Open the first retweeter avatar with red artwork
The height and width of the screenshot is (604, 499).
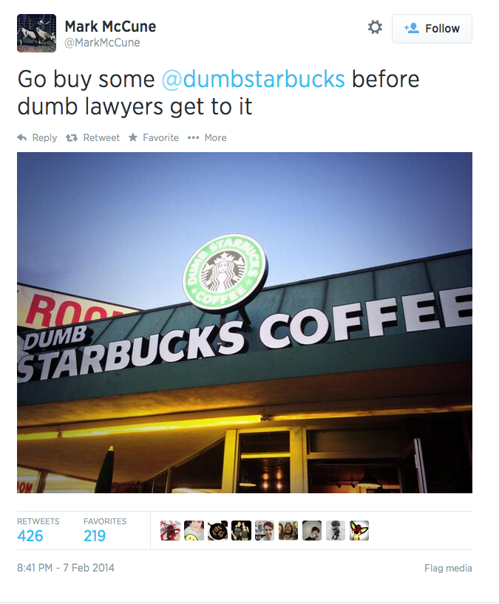(x=171, y=530)
